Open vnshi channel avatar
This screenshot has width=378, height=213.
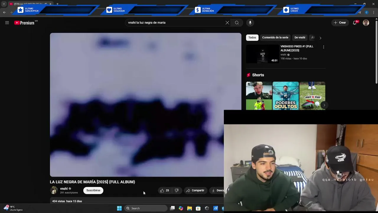coord(54,190)
